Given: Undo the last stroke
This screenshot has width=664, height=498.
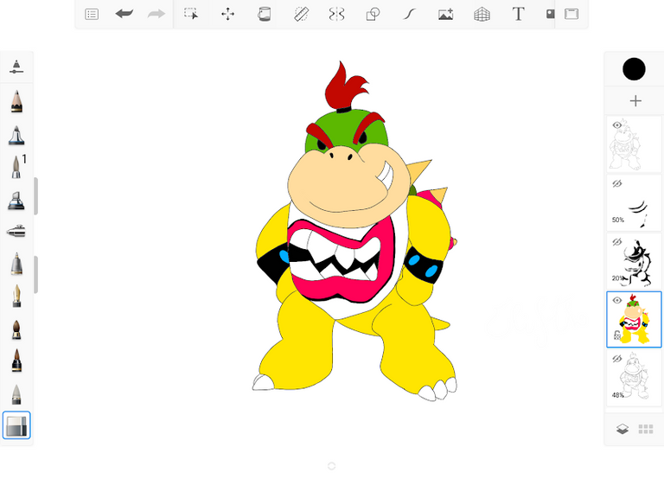Looking at the screenshot, I should point(124,14).
